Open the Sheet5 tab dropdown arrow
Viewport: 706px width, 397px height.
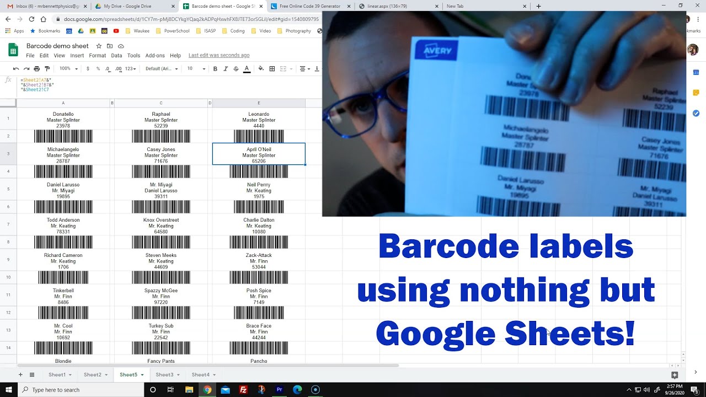click(x=142, y=375)
